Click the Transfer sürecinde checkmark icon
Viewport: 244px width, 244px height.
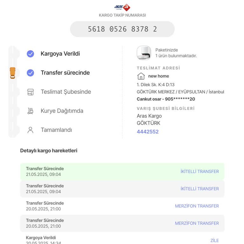coord(30,73)
